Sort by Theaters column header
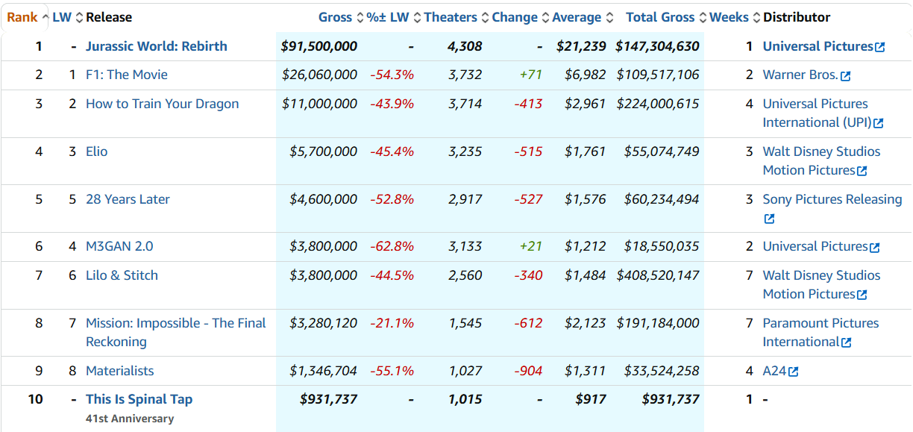Image resolution: width=913 pixels, height=432 pixels. 451,17
